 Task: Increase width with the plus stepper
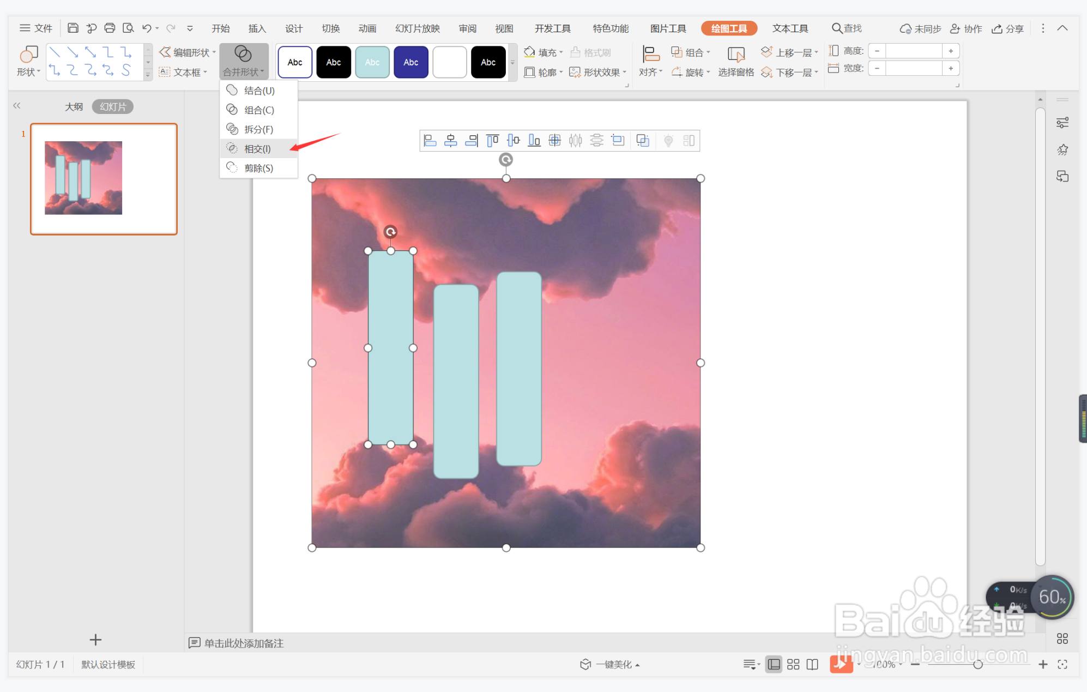951,68
